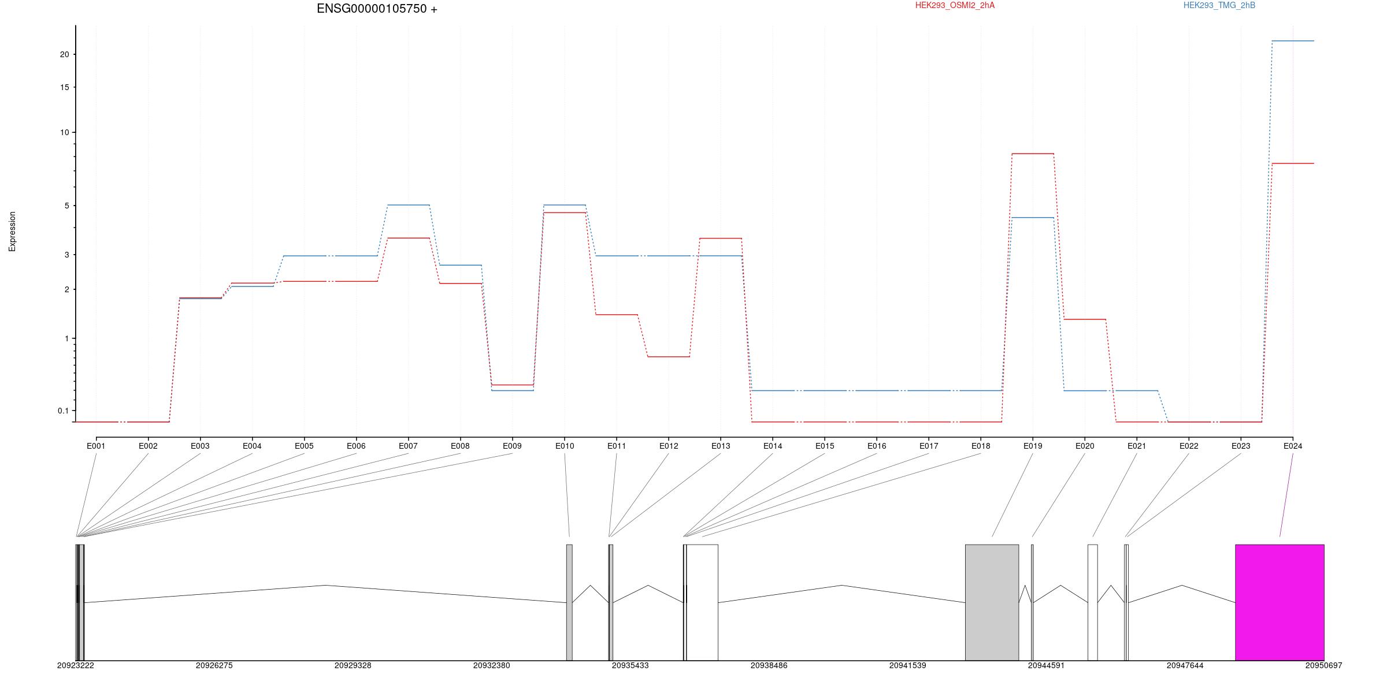The width and height of the screenshot is (1387, 693).
Task: Click genomic coordinate 20938486
Action: click(x=769, y=666)
